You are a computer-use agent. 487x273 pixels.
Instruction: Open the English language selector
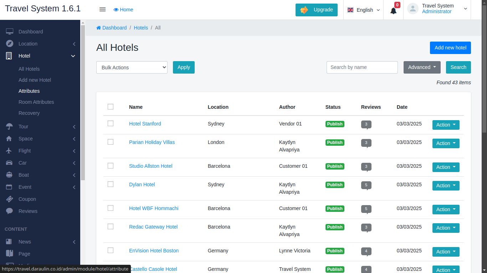pos(364,10)
